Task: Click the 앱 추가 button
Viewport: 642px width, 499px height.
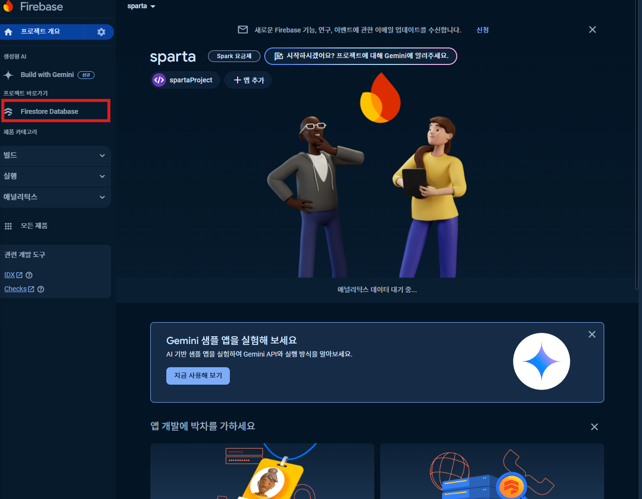Action: pyautogui.click(x=248, y=80)
